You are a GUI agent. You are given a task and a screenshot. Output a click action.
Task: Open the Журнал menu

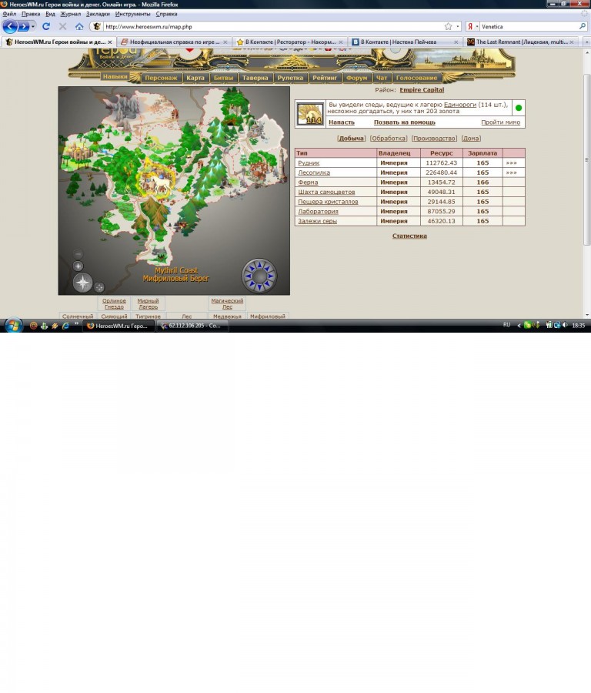point(70,14)
